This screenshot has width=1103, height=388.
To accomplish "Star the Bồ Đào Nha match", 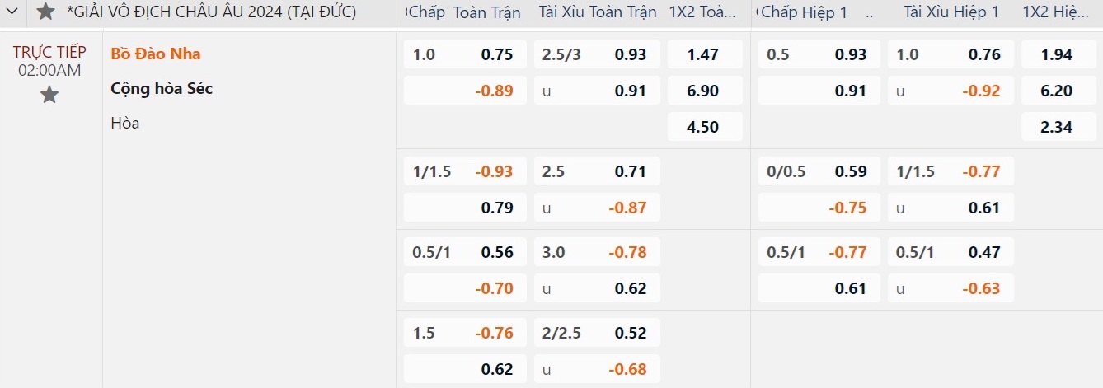I will point(49,95).
